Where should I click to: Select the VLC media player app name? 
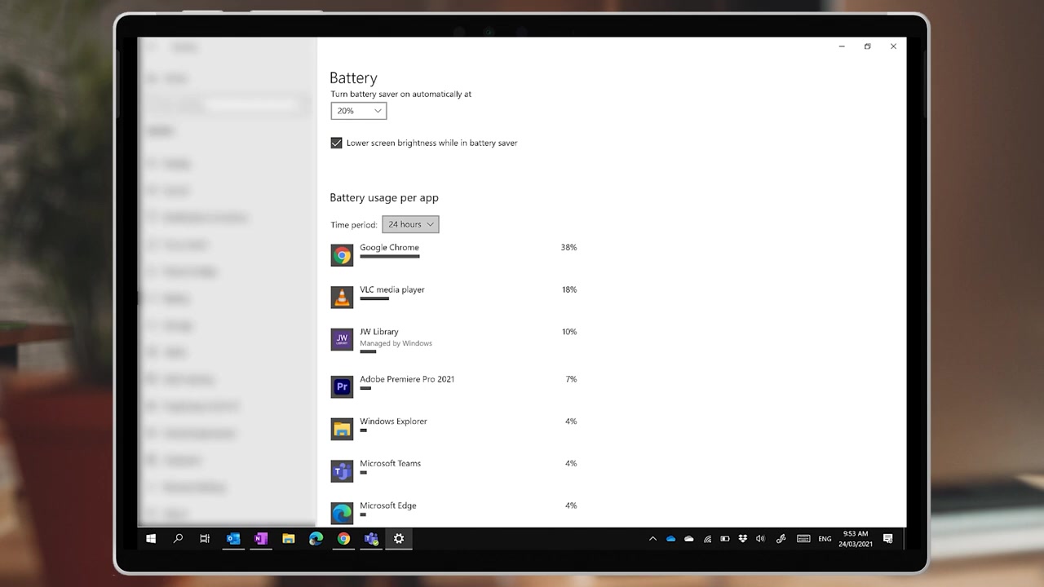(392, 289)
